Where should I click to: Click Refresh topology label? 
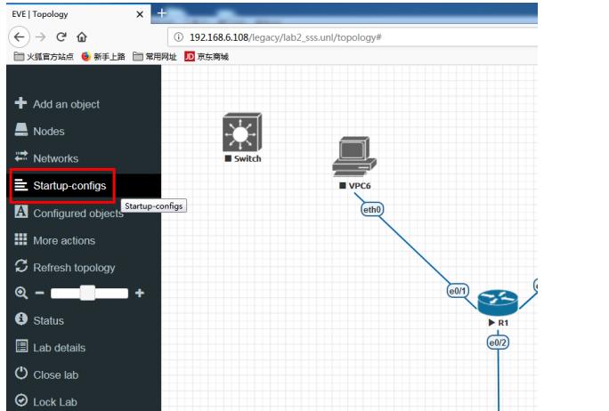(x=74, y=268)
